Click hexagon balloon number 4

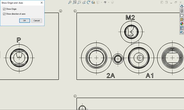(x=60, y=11)
